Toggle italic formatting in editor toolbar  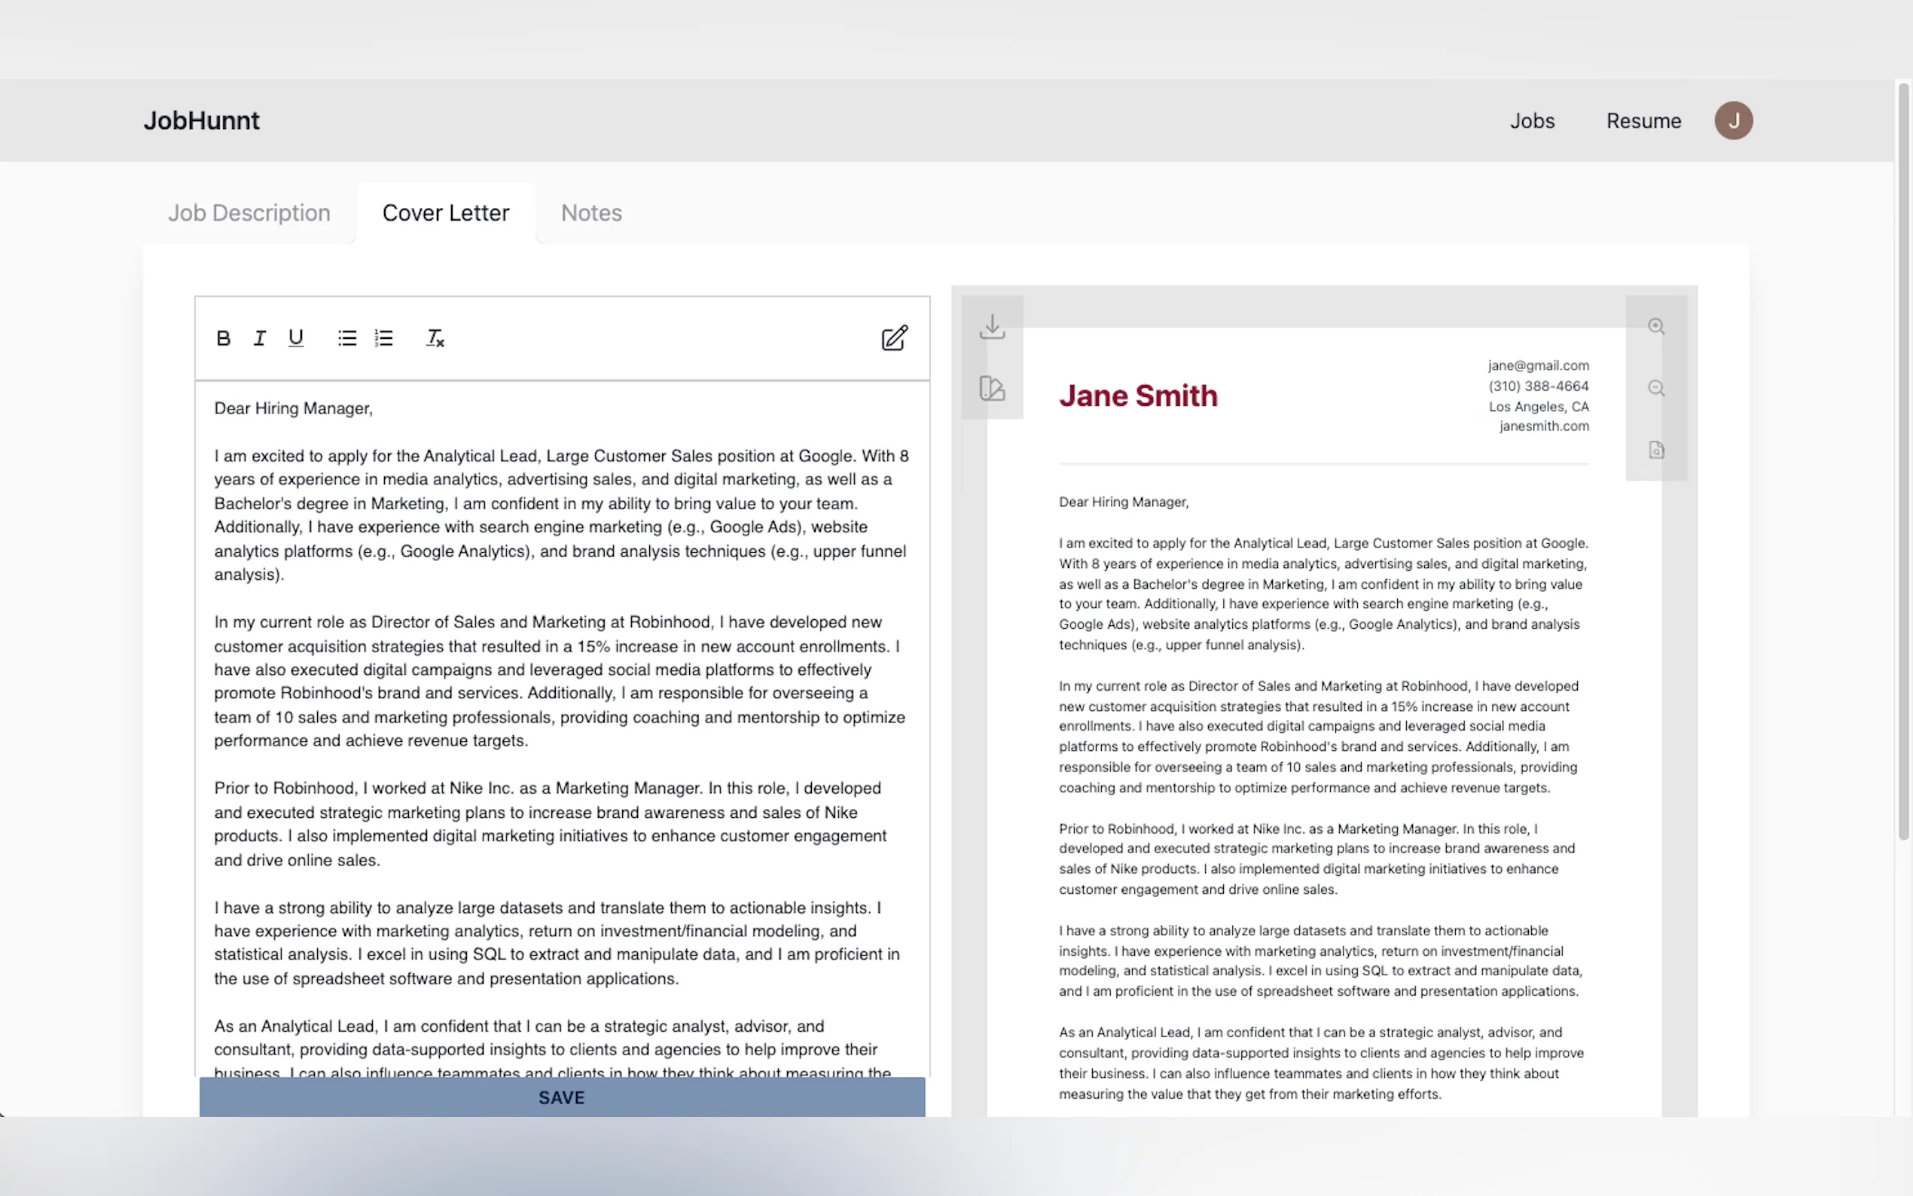pos(259,339)
